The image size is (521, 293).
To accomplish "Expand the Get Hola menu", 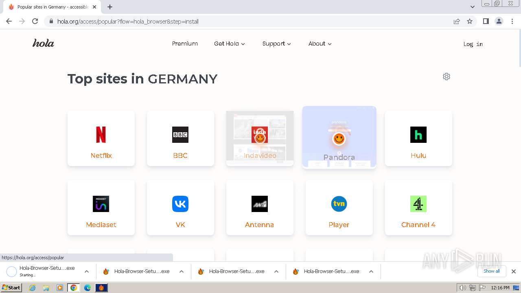I will click(230, 44).
